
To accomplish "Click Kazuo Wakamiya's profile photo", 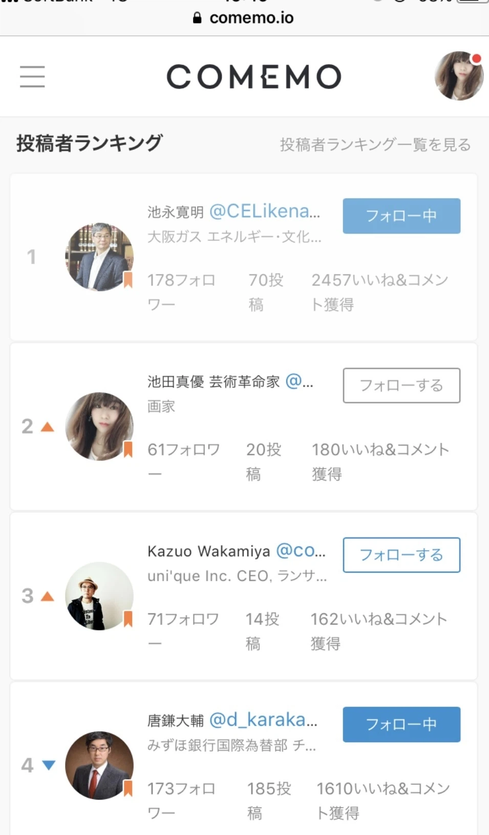I will (x=99, y=596).
